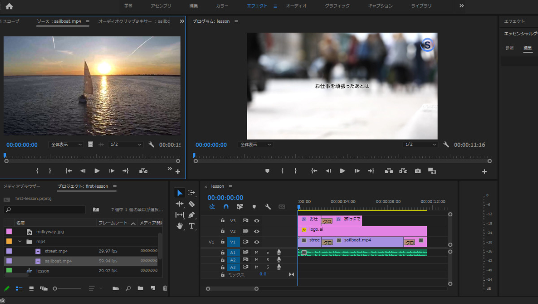The image size is (538, 304).
Task: Show more workspaces with double chevron
Action: point(462,6)
